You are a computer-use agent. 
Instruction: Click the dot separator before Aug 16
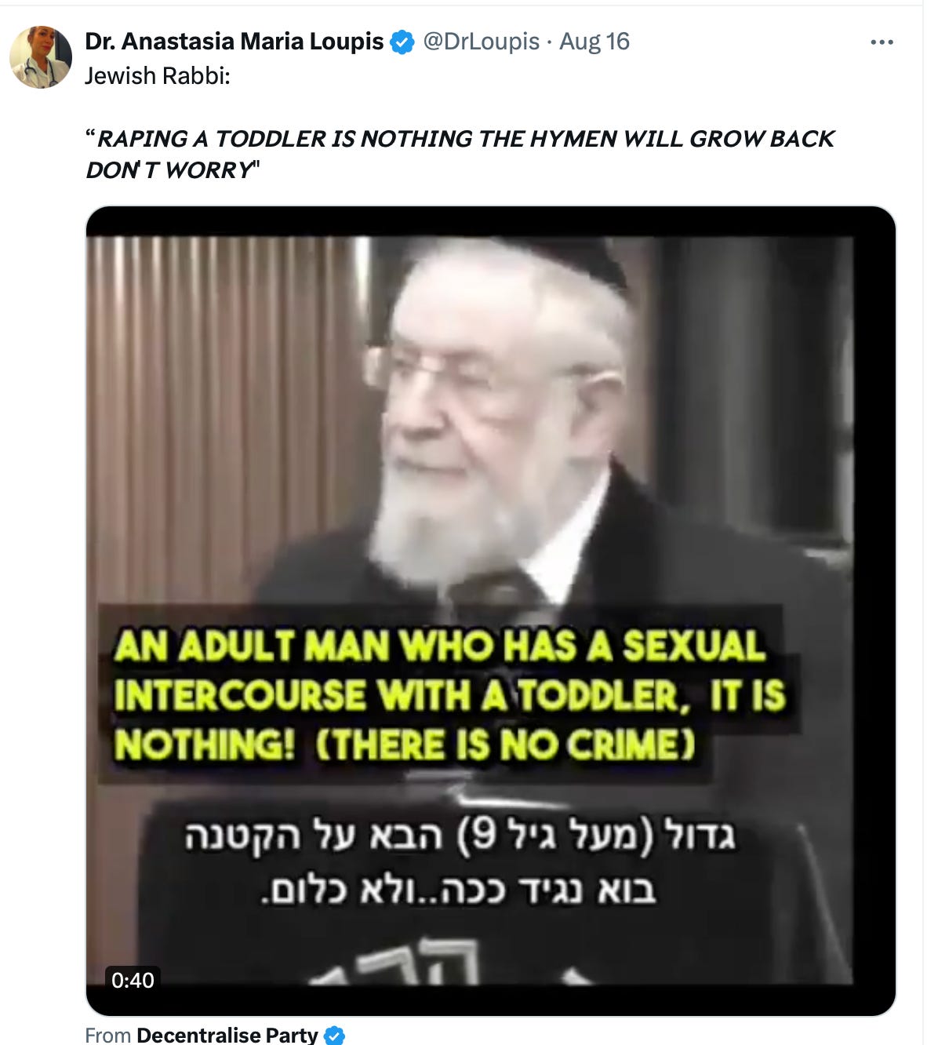click(x=549, y=42)
